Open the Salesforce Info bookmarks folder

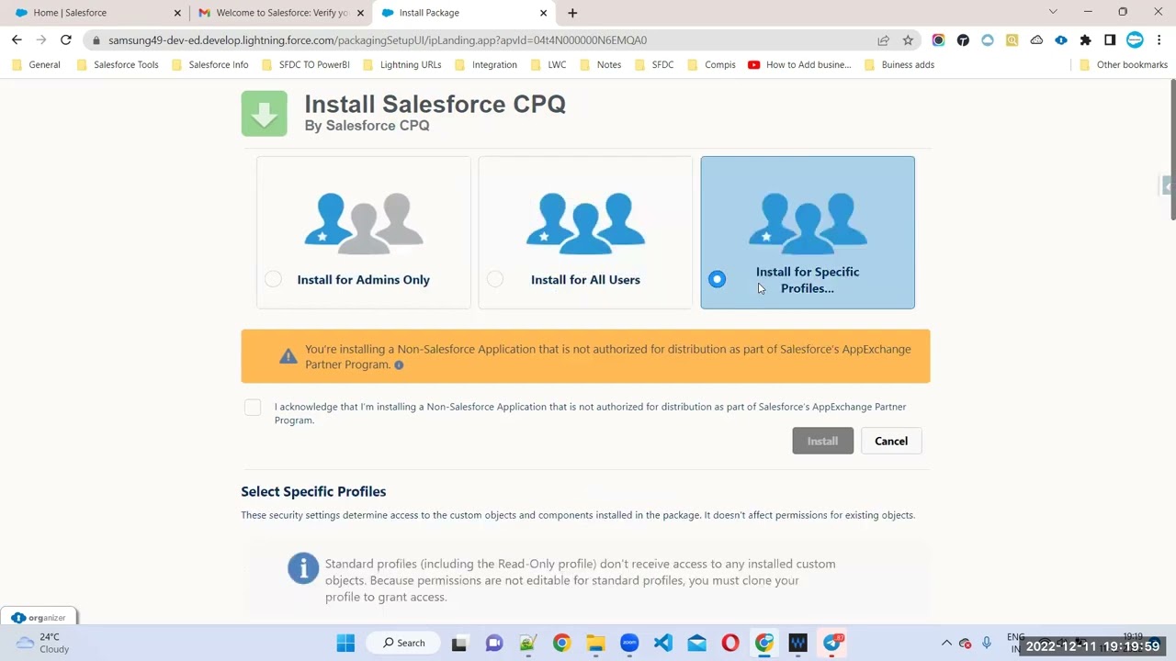(x=209, y=65)
